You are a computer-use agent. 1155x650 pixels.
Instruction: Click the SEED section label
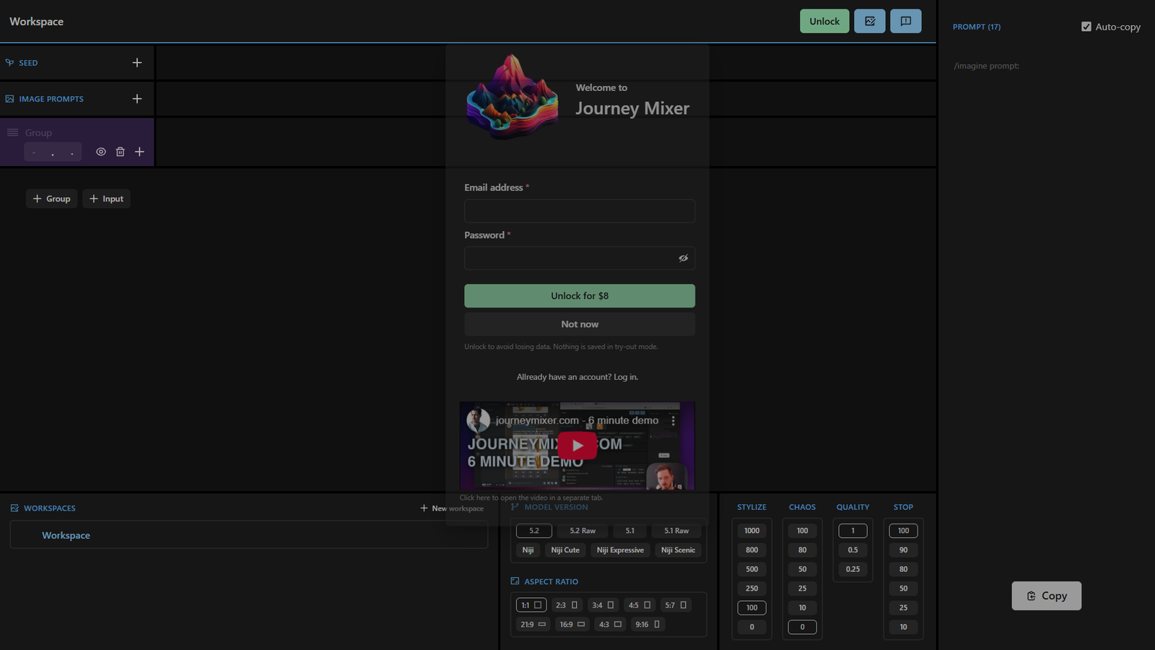tap(28, 63)
